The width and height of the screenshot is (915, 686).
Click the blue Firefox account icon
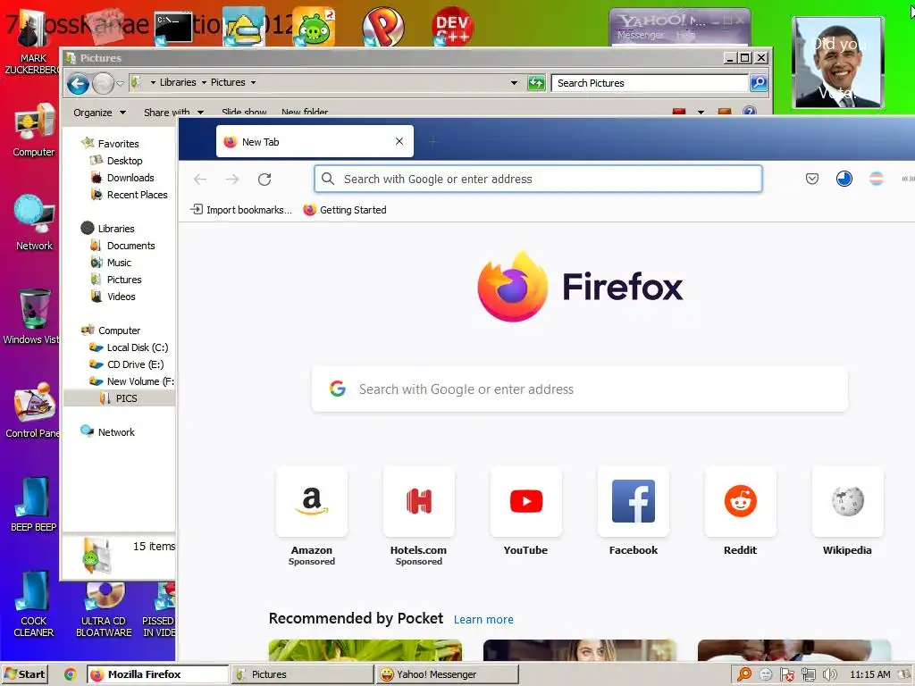click(844, 179)
